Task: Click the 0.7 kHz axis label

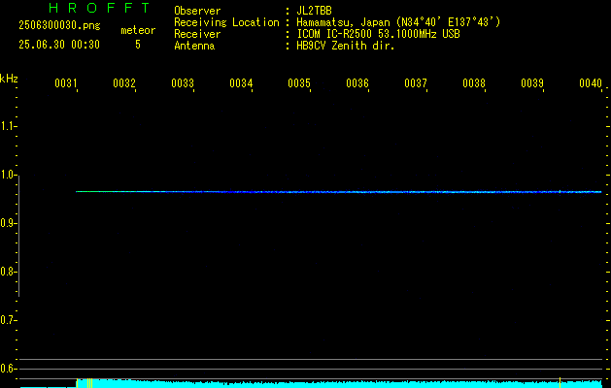Action: (x=8, y=320)
